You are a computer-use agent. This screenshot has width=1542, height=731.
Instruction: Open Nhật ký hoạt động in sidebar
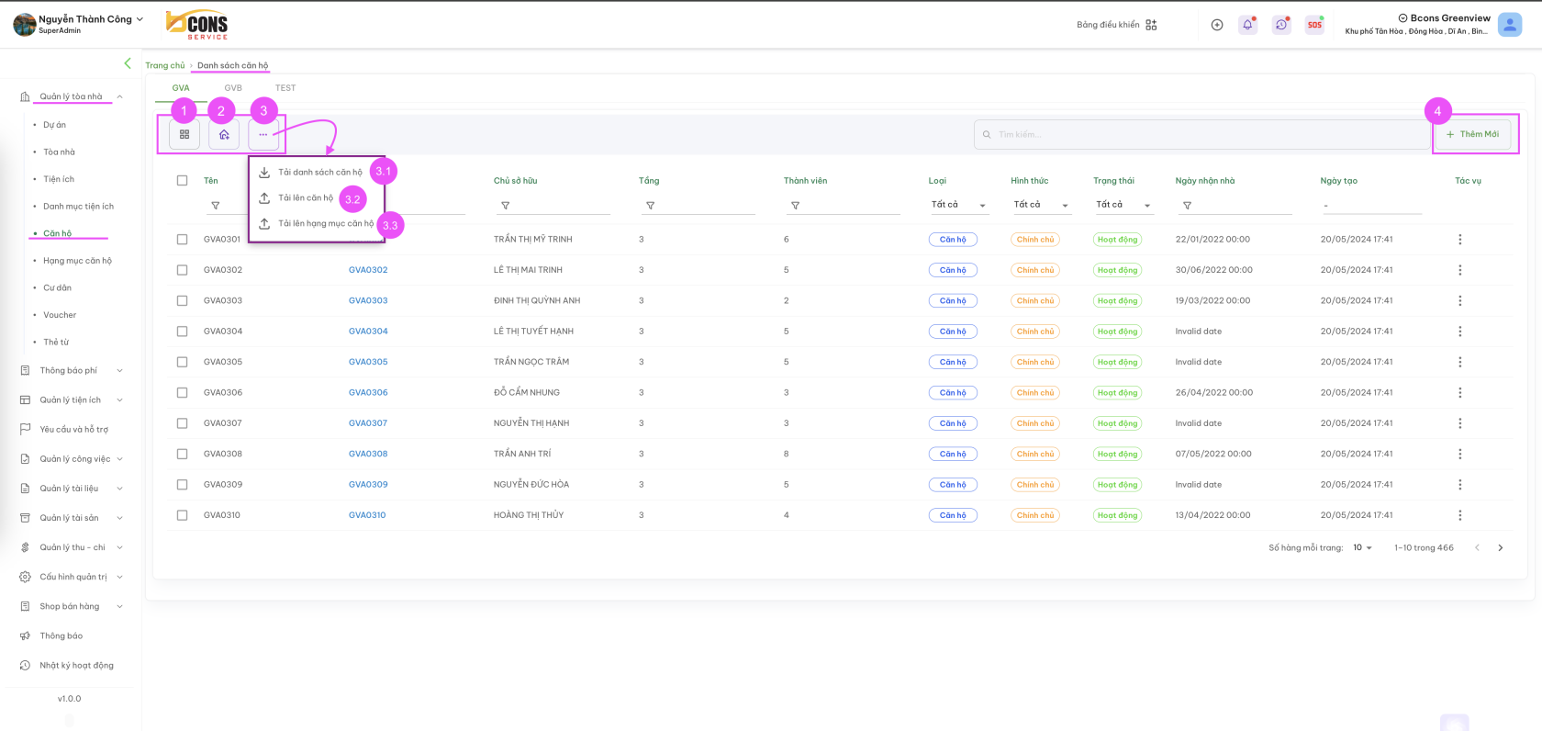(76, 666)
